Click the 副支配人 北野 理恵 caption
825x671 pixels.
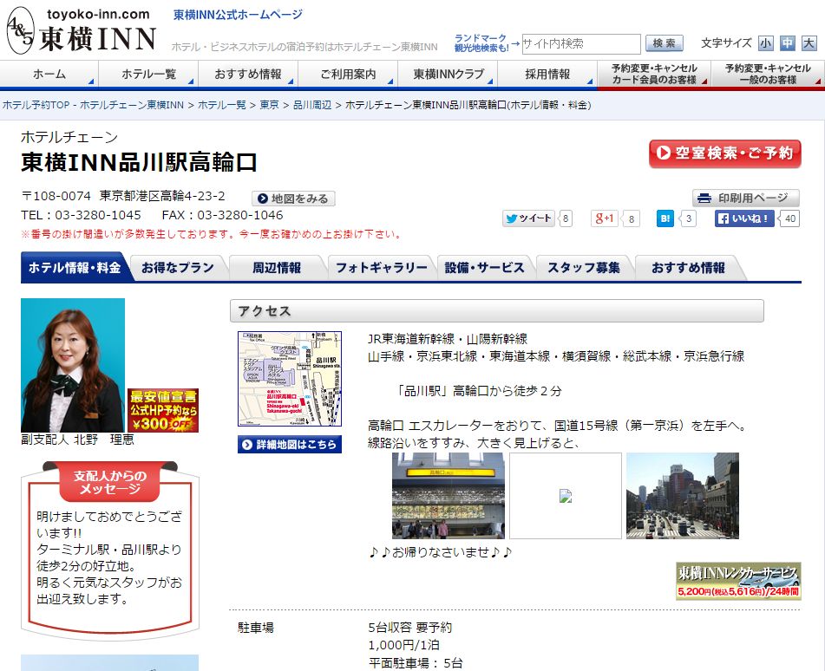coord(78,440)
